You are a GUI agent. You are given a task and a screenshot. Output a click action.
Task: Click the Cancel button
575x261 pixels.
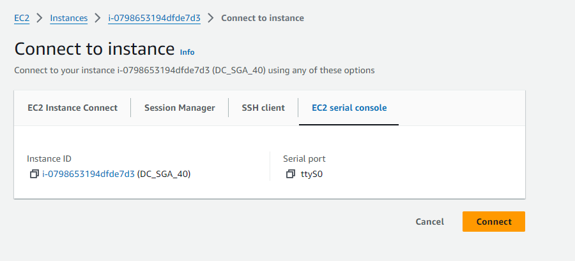click(x=430, y=222)
